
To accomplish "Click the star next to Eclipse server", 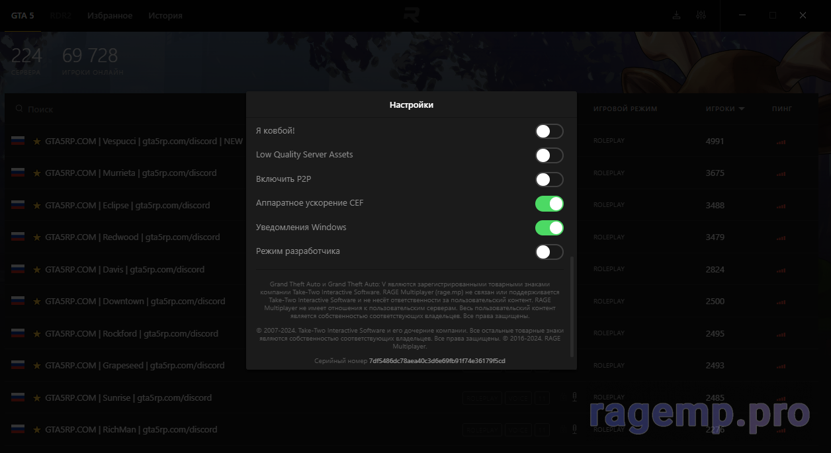I will click(37, 205).
